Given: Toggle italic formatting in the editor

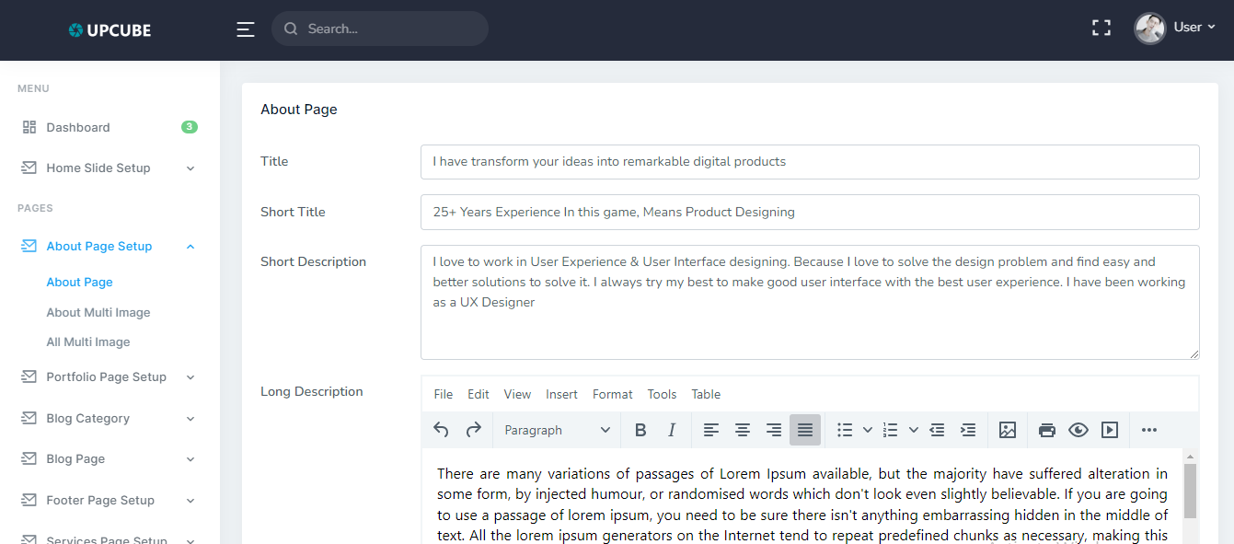Looking at the screenshot, I should tap(672, 430).
